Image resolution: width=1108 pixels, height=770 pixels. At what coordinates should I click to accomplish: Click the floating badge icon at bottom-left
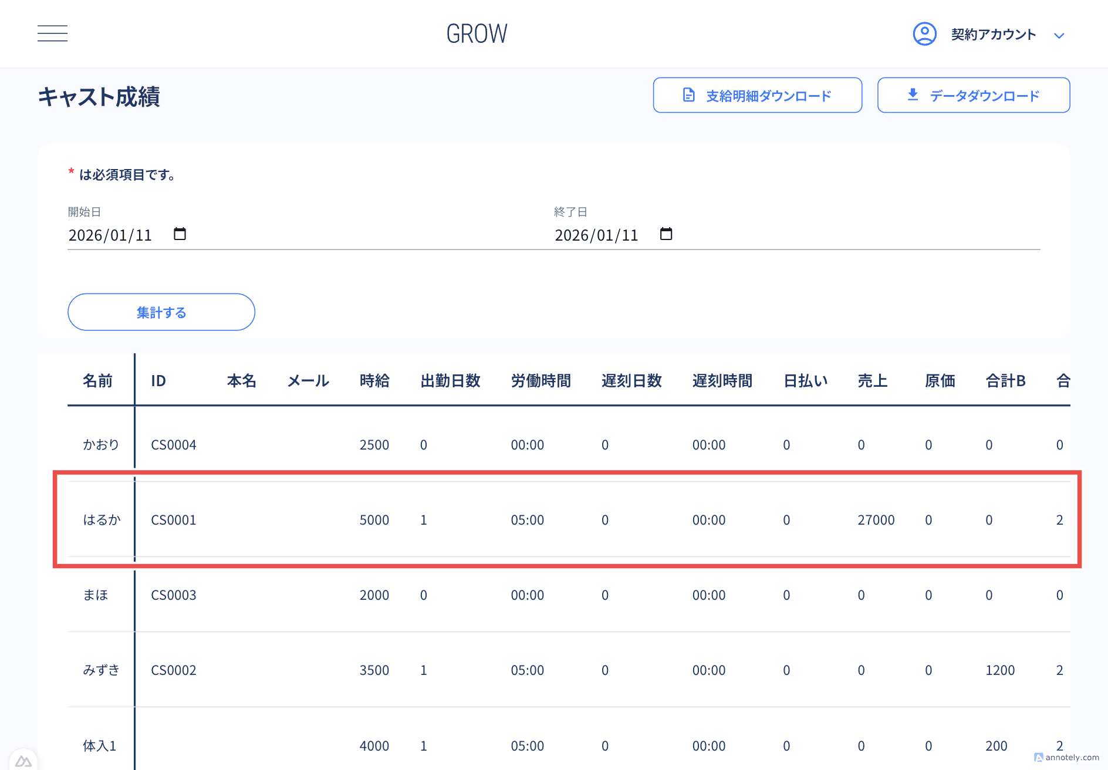click(23, 761)
